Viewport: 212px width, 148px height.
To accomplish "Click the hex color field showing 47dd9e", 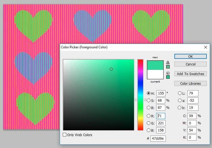I will click(158, 138).
